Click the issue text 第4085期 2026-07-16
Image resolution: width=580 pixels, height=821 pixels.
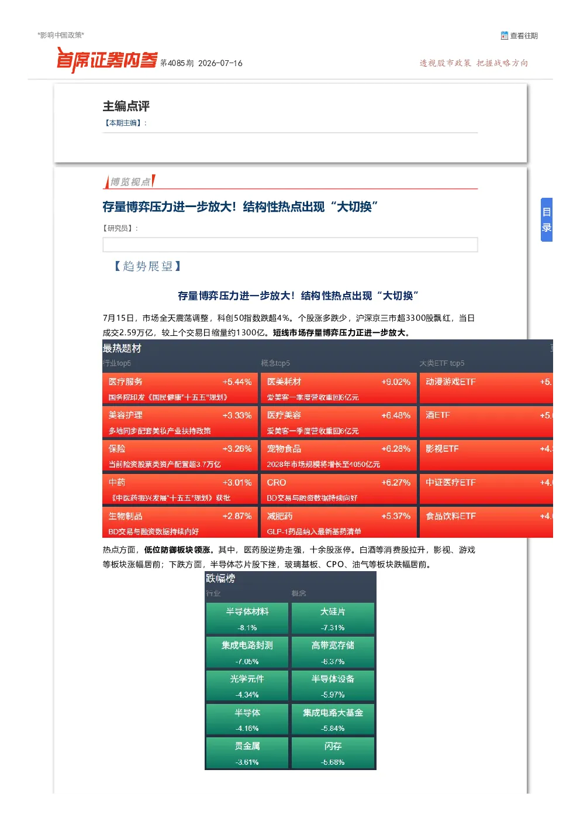coord(201,63)
